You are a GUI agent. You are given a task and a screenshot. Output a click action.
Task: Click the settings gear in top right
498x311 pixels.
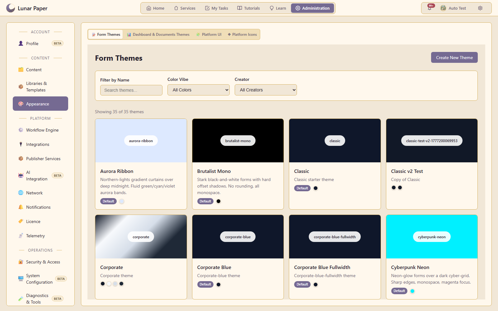(x=480, y=8)
